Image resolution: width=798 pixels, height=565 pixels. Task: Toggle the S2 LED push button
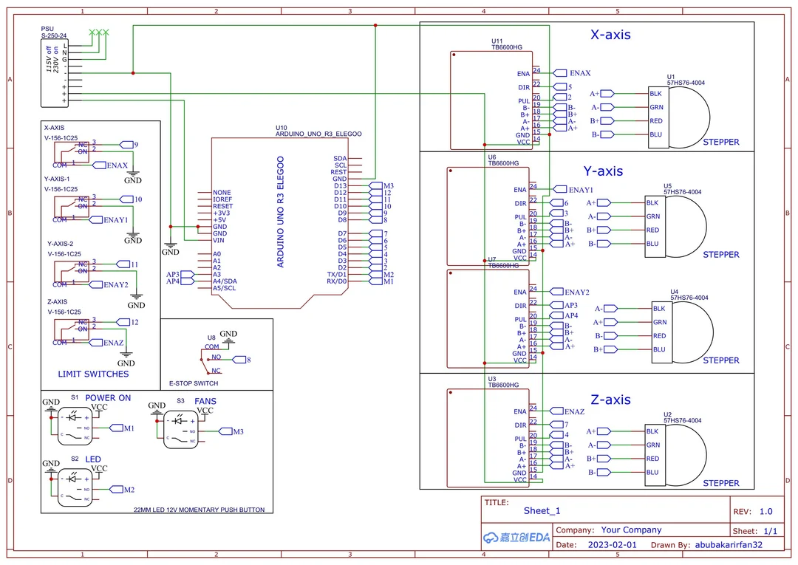74,487
